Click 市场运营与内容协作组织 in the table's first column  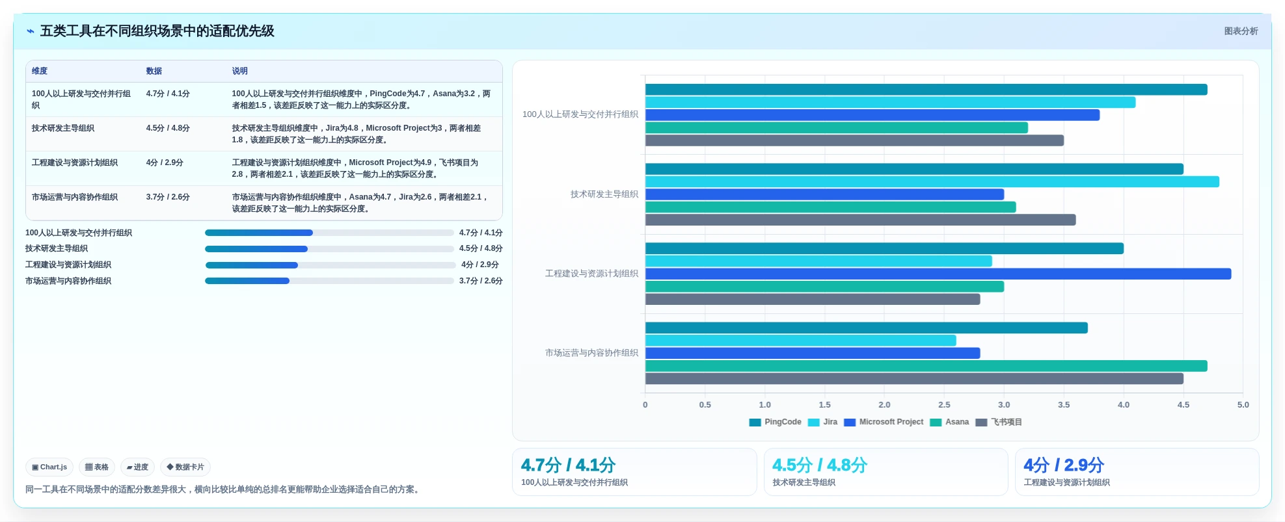[x=75, y=197]
